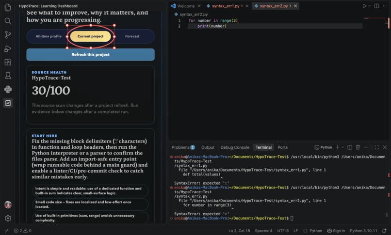
Task: Click Sign In in the status bar
Action: point(336,231)
